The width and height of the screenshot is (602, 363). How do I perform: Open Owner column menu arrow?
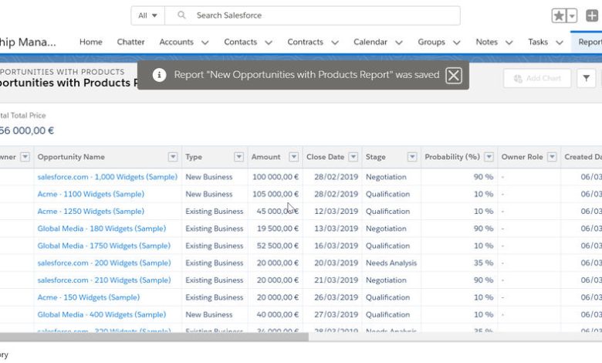[25, 157]
